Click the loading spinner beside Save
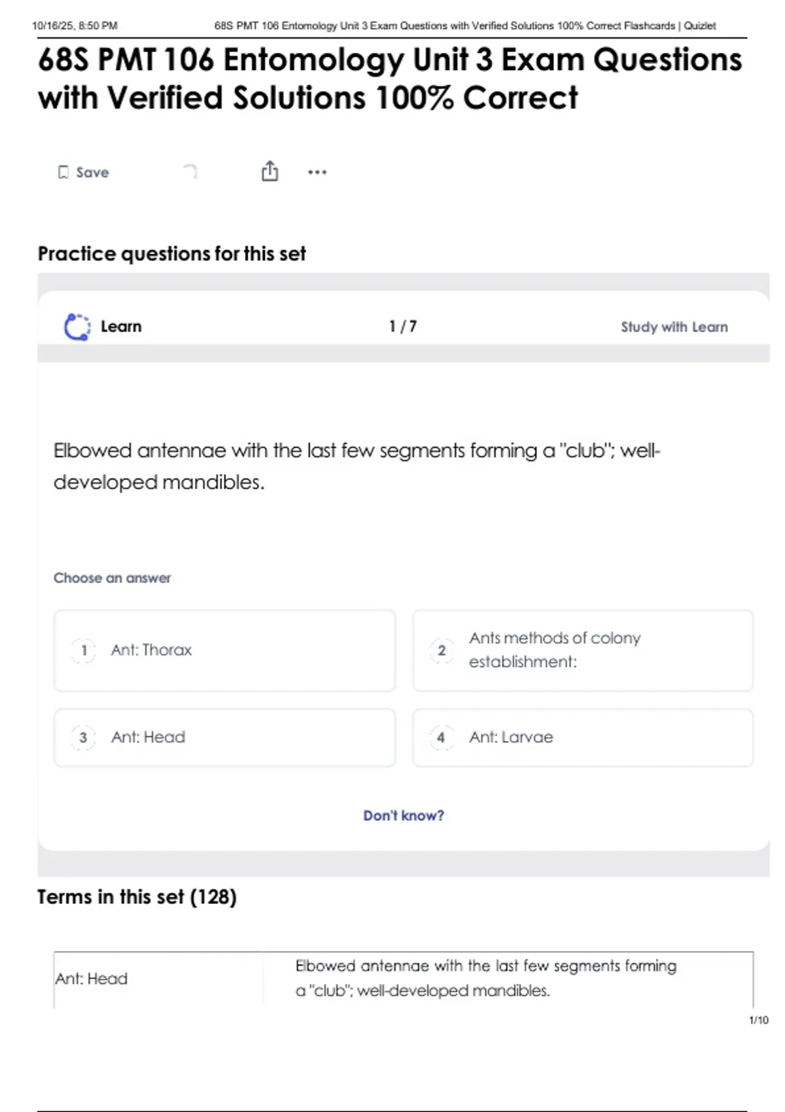The width and height of the screenshot is (785, 1112). tap(190, 171)
